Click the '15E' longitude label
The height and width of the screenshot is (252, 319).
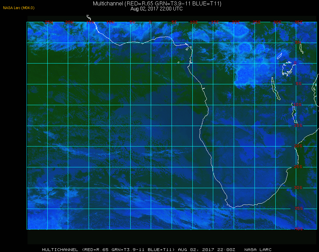pyautogui.click(x=215, y=22)
